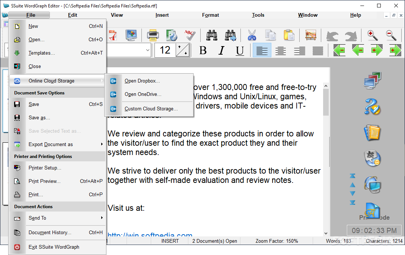Image resolution: width=405 pixels, height=255 pixels.
Task: Open the Edit menu
Action: pos(73,15)
